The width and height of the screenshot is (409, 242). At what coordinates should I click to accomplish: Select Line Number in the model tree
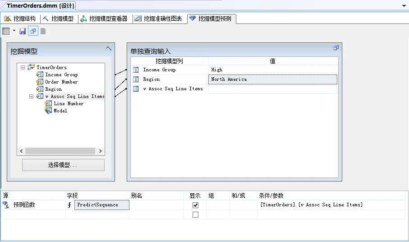[69, 104]
